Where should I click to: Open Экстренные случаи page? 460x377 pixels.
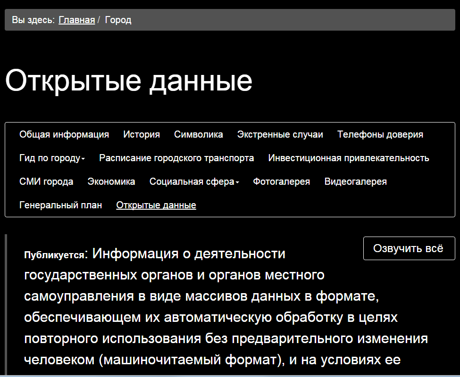280,134
